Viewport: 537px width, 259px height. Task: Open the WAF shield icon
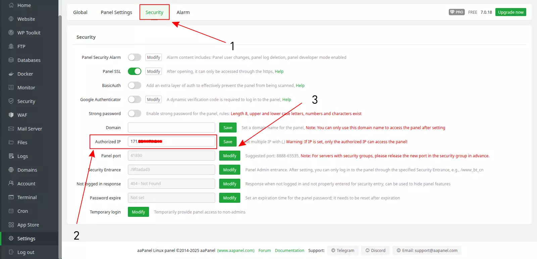click(x=11, y=115)
